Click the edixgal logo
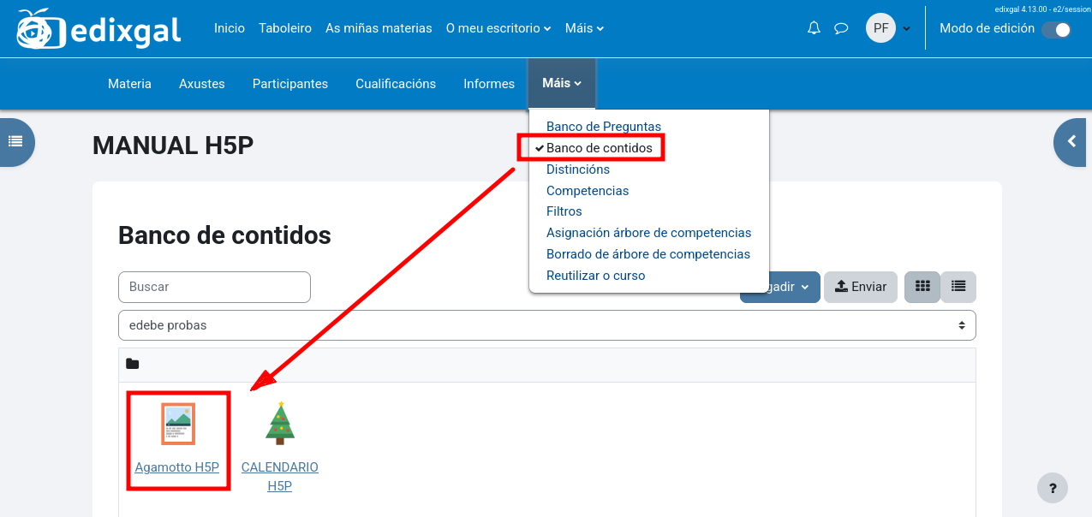This screenshot has width=1092, height=517. pyautogui.click(x=98, y=30)
